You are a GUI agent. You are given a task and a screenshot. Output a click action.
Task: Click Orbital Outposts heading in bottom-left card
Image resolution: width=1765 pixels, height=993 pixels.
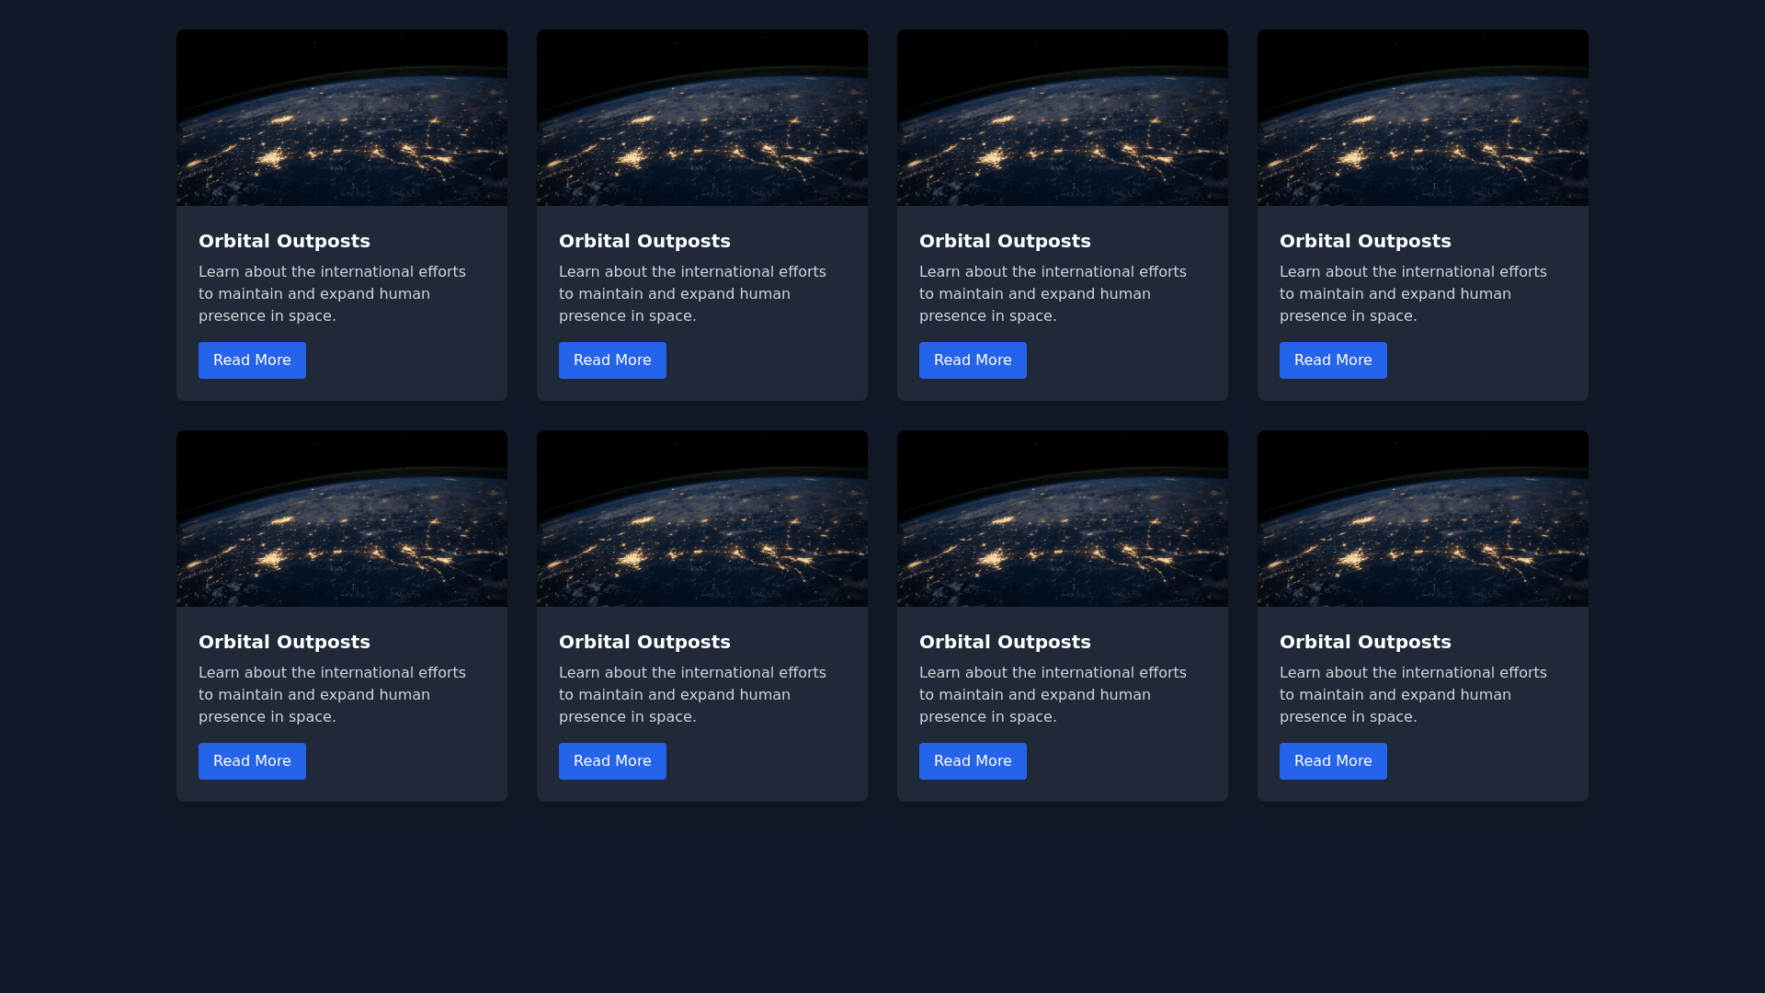click(x=284, y=642)
